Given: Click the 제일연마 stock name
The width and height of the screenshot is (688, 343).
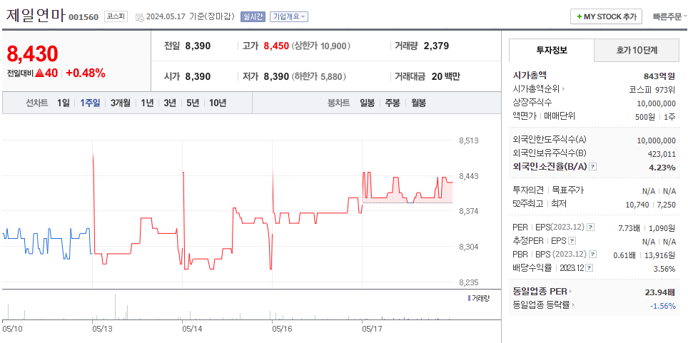Looking at the screenshot, I should pos(36,16).
